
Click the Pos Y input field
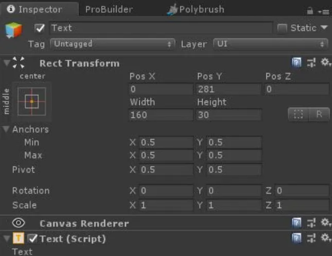click(229, 89)
